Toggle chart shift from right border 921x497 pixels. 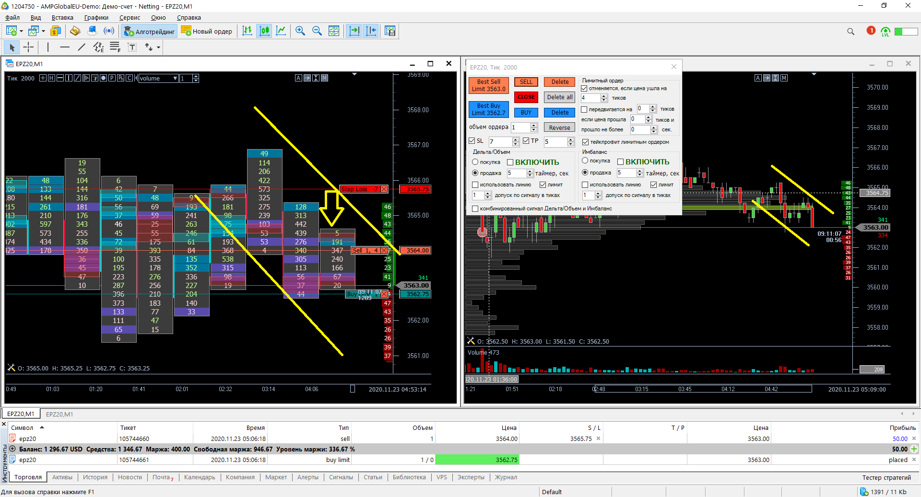[x=371, y=31]
